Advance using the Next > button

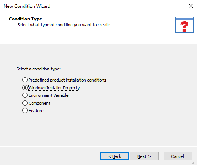[x=144, y=156]
